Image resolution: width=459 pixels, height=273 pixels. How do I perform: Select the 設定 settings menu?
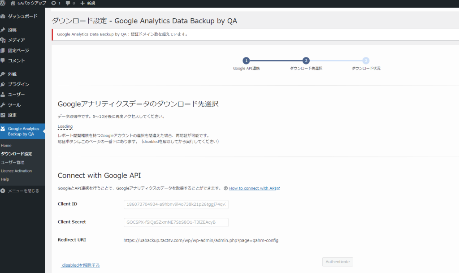pos(12,115)
